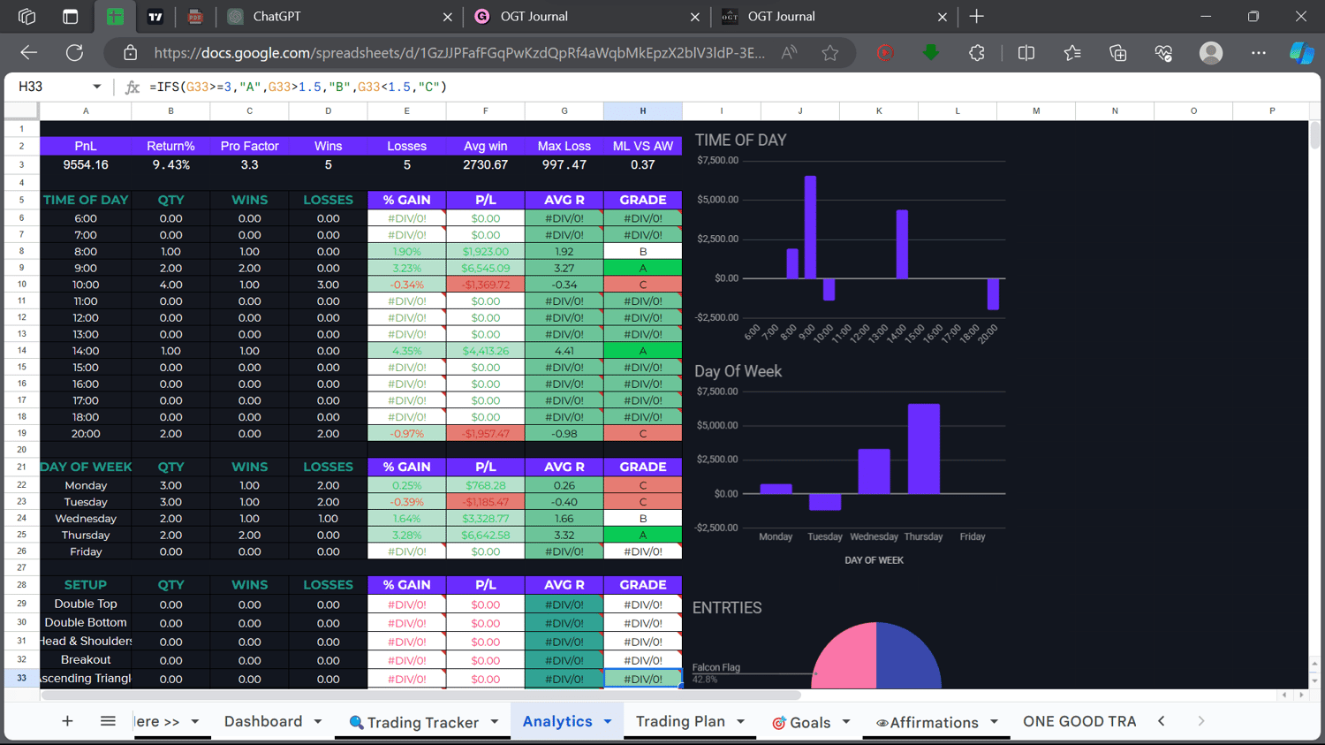Viewport: 1325px width, 745px height.
Task: Open the all sheets list icon
Action: (x=108, y=721)
